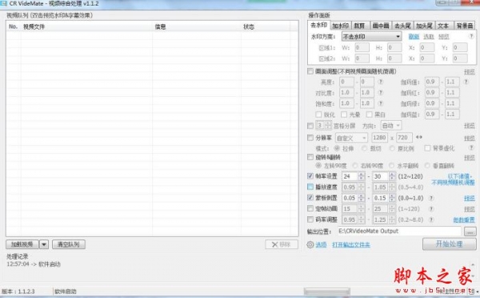
Task: Click the width-height swap arrow icon
Action: pyautogui.click(x=419, y=137)
